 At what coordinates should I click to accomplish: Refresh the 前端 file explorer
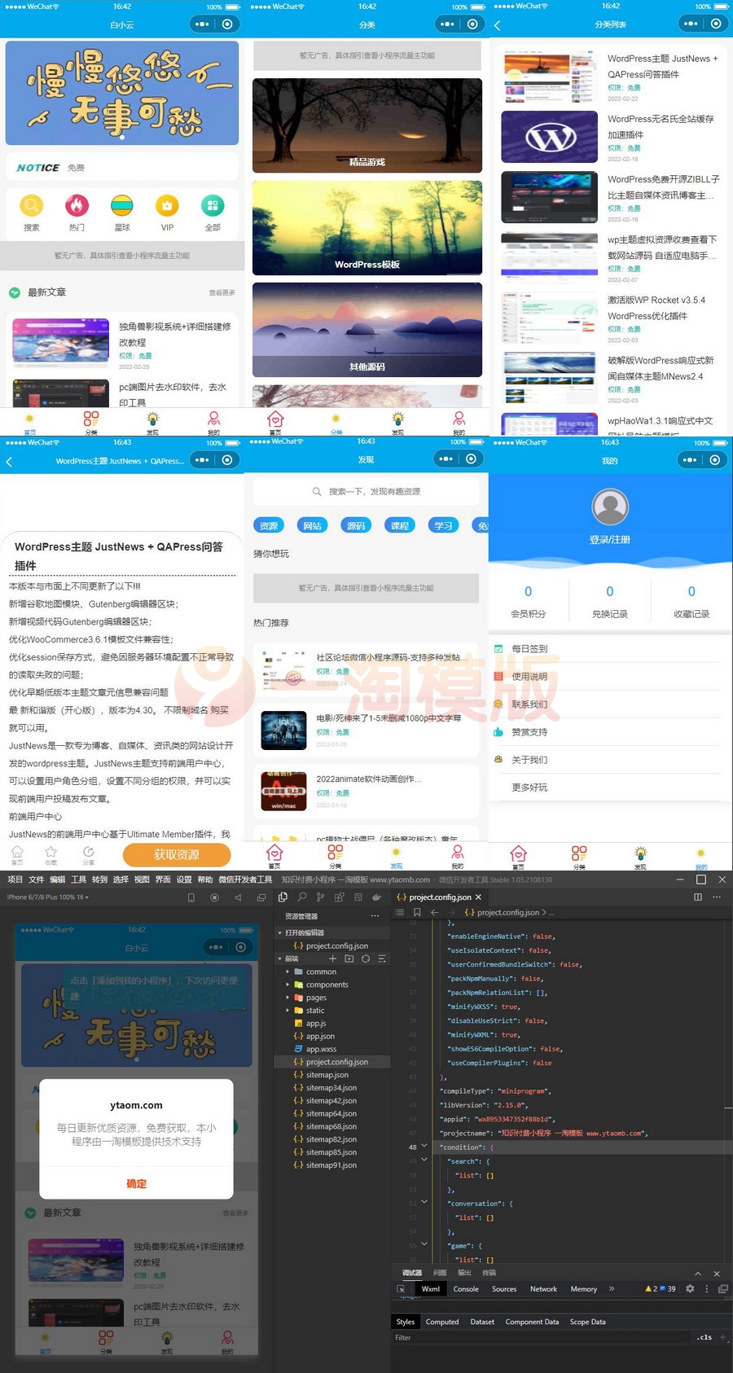point(366,958)
